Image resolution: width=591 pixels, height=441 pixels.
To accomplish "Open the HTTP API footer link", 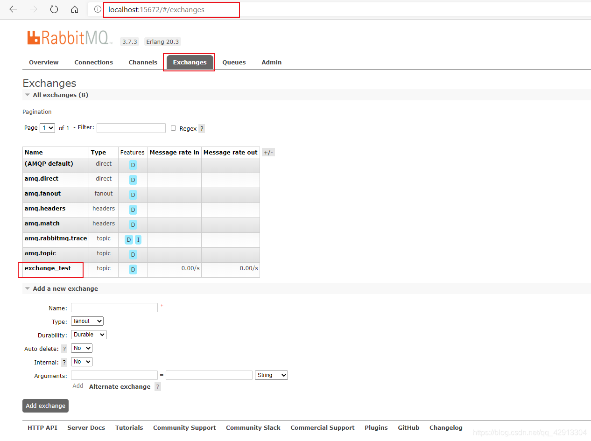I will pyautogui.click(x=42, y=427).
